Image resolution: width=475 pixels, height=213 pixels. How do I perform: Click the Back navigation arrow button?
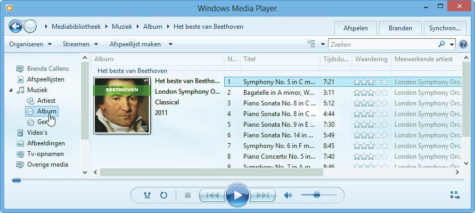15,27
